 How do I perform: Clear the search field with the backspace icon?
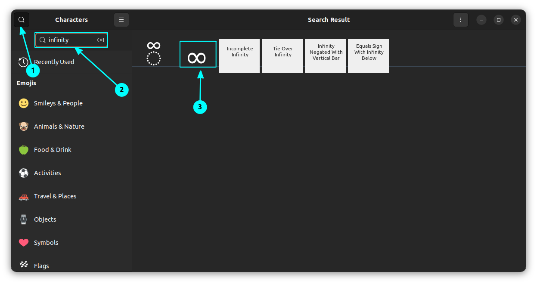pos(100,40)
